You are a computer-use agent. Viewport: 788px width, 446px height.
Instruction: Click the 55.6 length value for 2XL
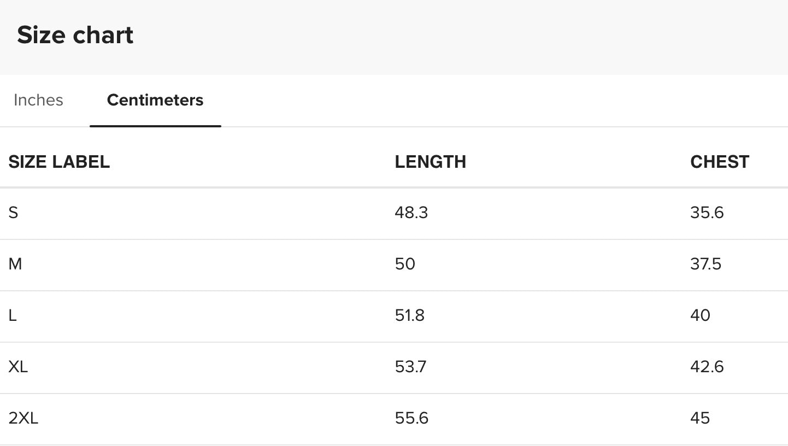click(411, 418)
